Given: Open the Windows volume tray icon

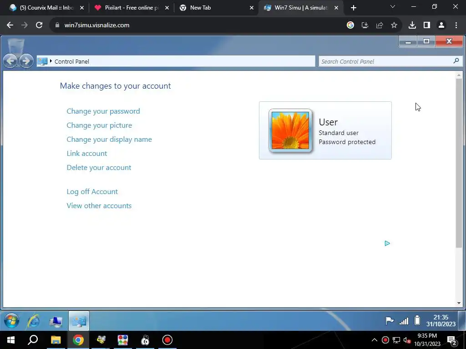Looking at the screenshot, I should coord(407,340).
